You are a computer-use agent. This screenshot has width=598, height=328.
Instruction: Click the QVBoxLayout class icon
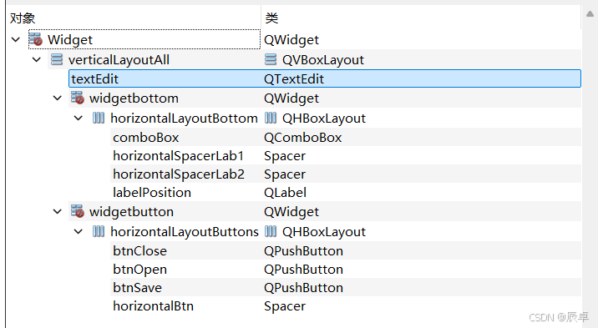click(x=271, y=59)
